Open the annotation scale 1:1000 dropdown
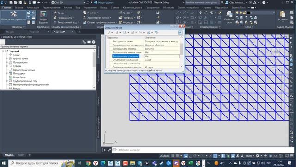Viewport: 296px width, 167px height. (250, 156)
